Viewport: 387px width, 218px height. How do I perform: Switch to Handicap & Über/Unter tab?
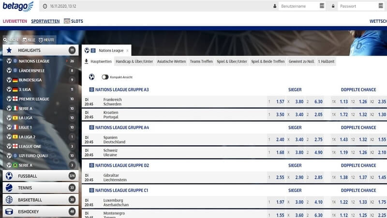(x=134, y=62)
